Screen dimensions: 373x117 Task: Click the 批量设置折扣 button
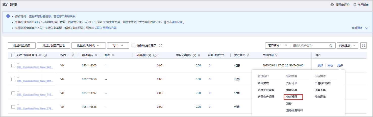click(22, 45)
